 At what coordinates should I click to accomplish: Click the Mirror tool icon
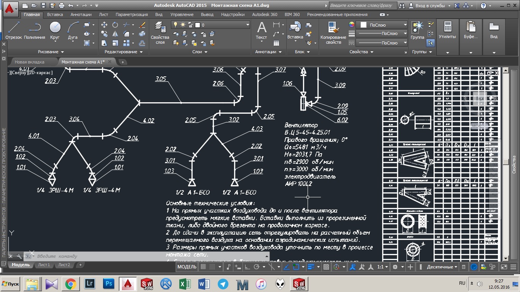point(115,34)
